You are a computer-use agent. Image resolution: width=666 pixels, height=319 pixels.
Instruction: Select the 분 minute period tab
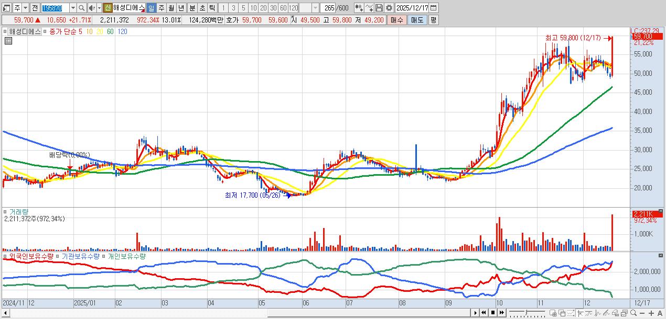point(192,8)
